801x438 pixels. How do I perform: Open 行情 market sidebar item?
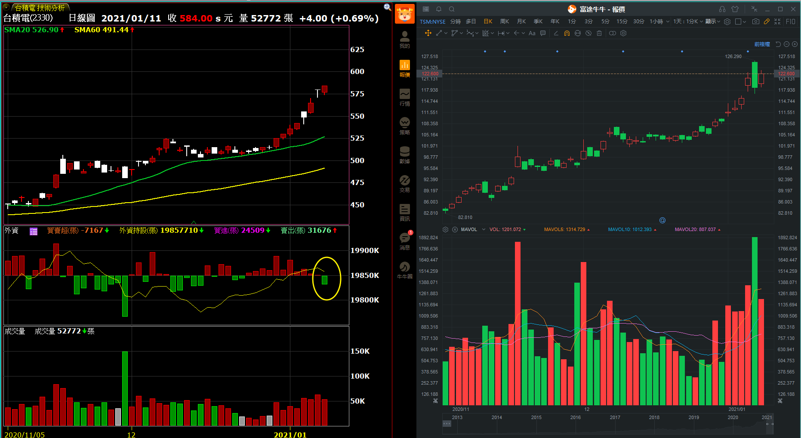pos(405,97)
